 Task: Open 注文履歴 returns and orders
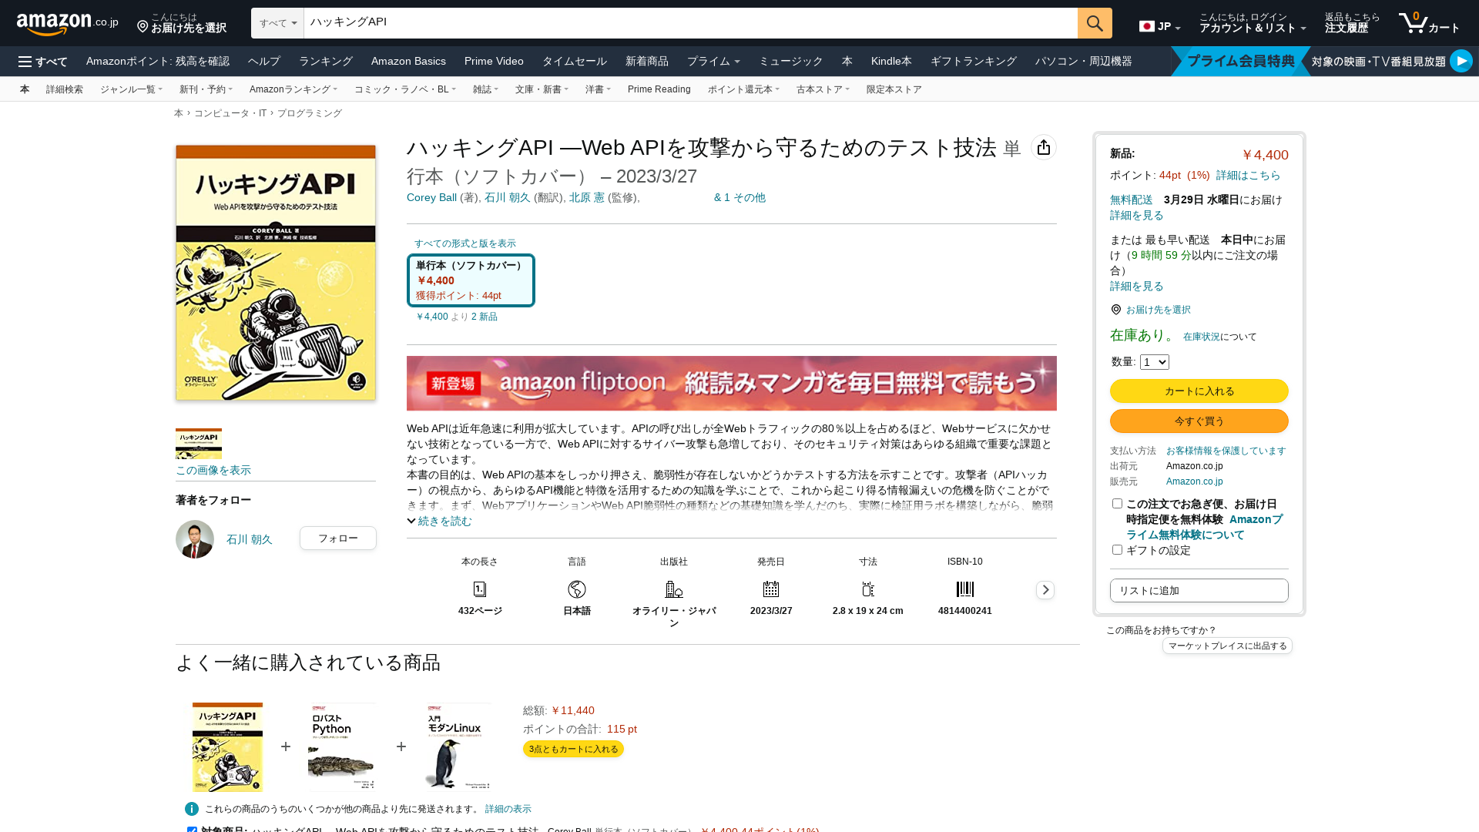(1352, 23)
